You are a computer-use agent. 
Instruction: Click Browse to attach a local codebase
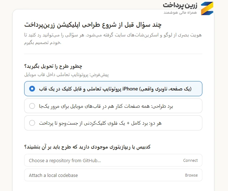(x=191, y=175)
